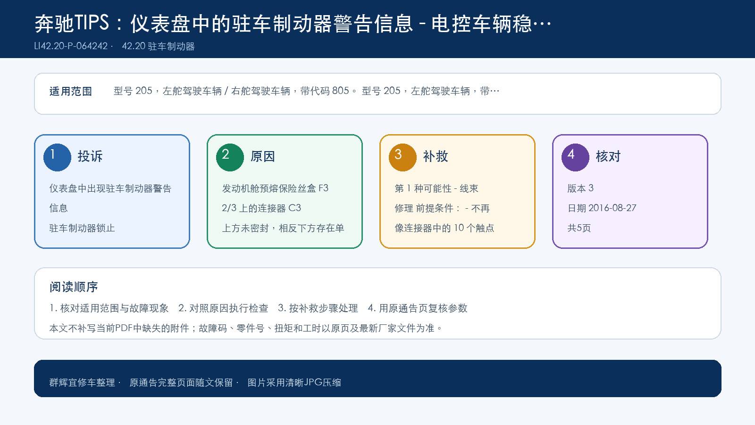The width and height of the screenshot is (755, 425).
Task: Click step 4. 用原通告页复核参数
Action: pos(418,308)
